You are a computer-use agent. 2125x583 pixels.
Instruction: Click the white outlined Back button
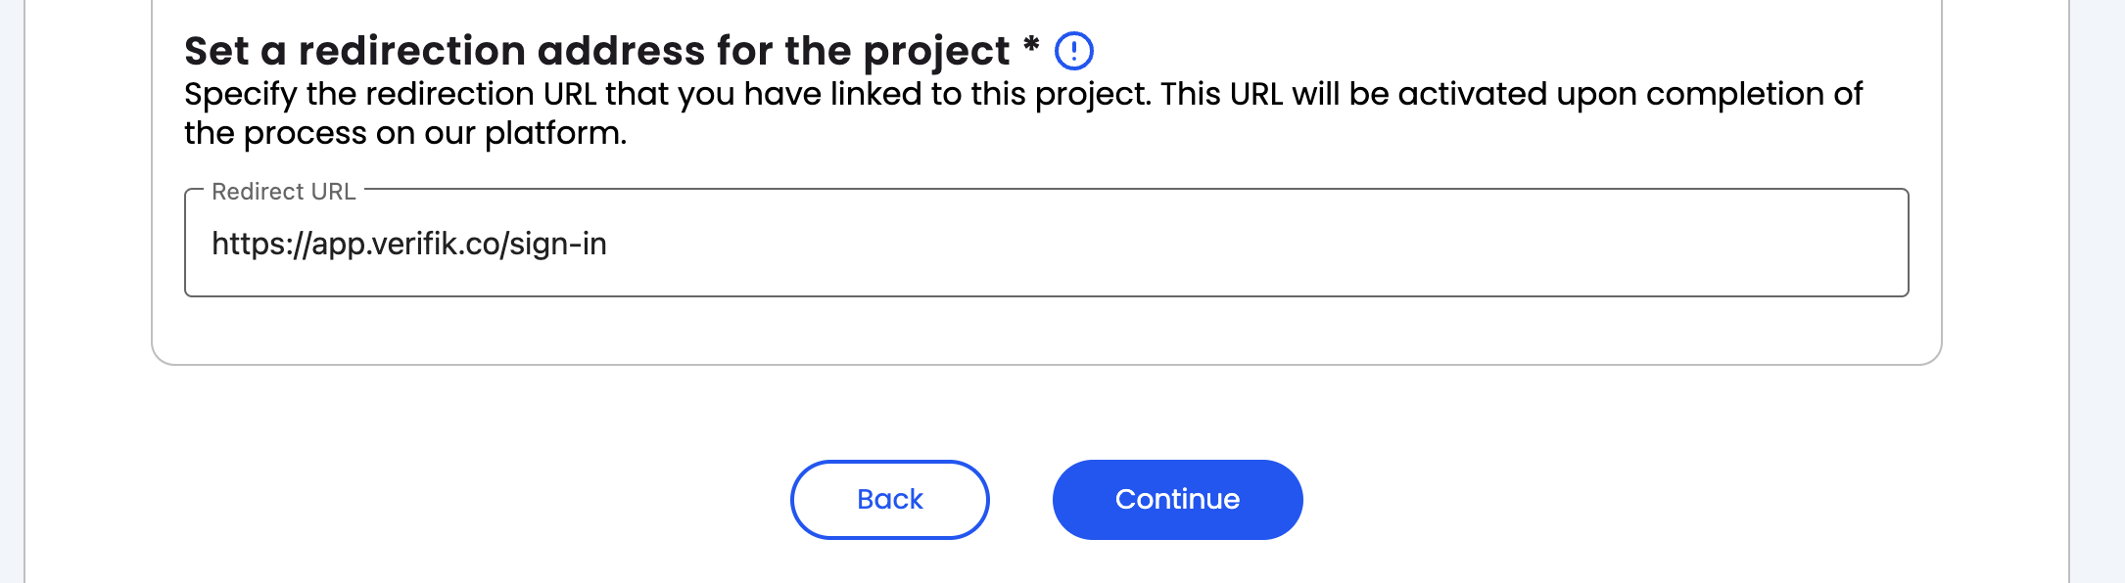889,499
